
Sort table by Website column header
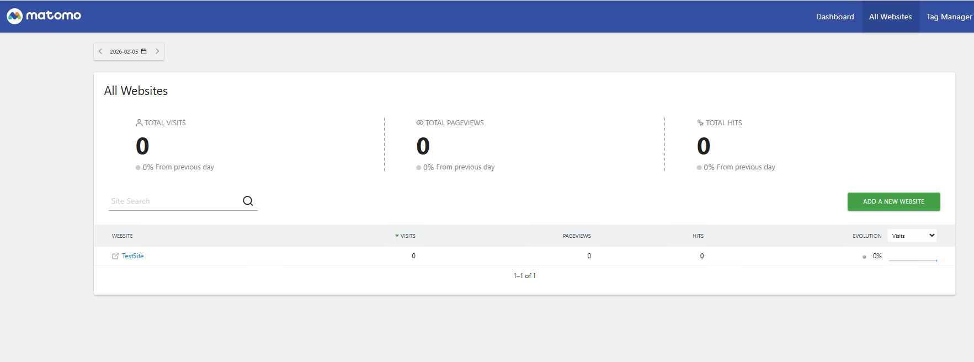pos(123,236)
